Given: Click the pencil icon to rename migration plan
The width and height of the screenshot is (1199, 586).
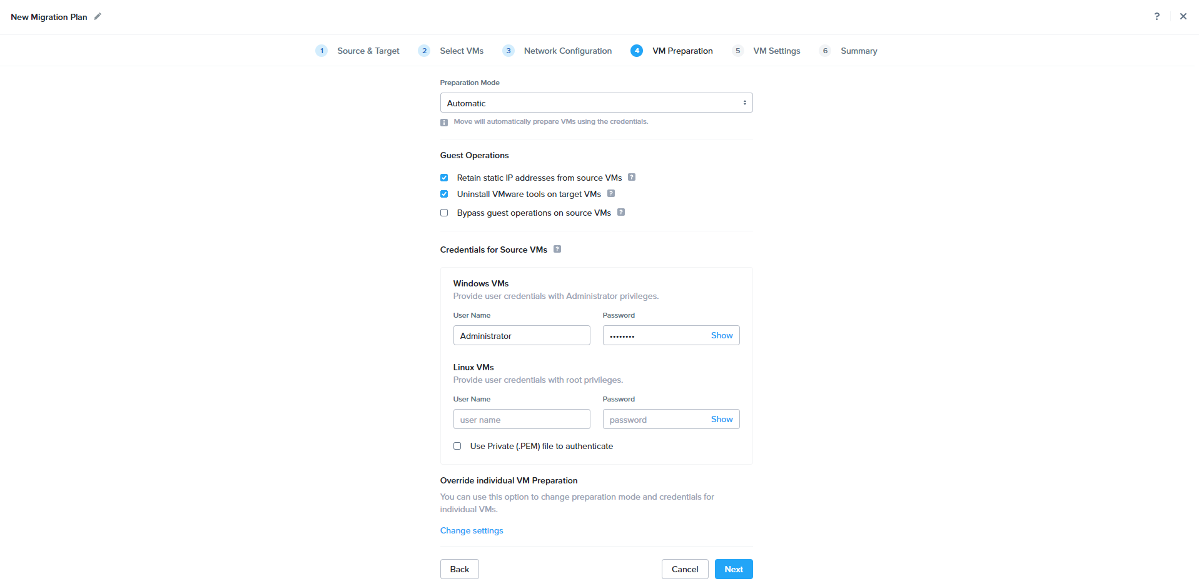Looking at the screenshot, I should point(98,17).
